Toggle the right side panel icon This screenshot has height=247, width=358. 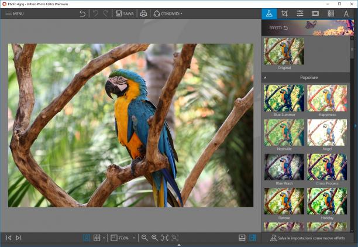click(x=253, y=238)
